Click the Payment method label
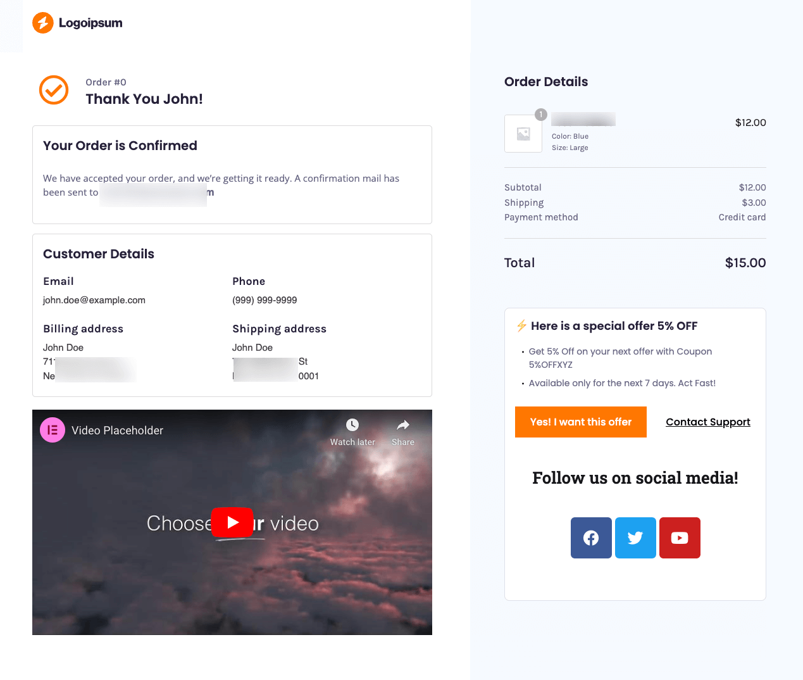 pos(541,217)
